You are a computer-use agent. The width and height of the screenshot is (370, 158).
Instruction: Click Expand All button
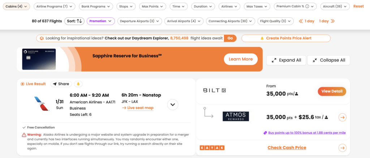(286, 60)
